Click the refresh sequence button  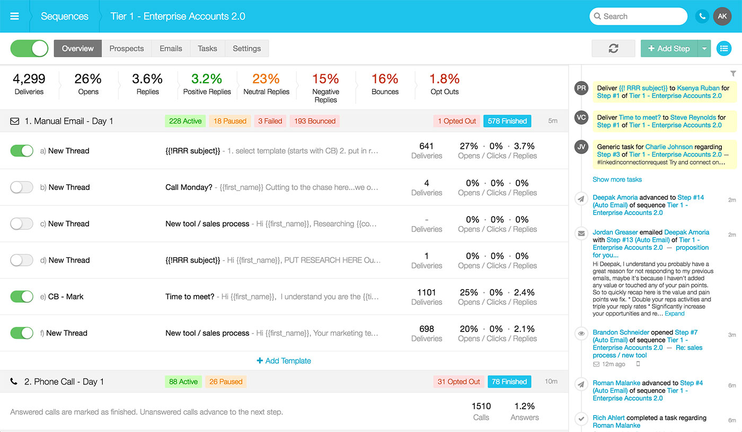(613, 48)
